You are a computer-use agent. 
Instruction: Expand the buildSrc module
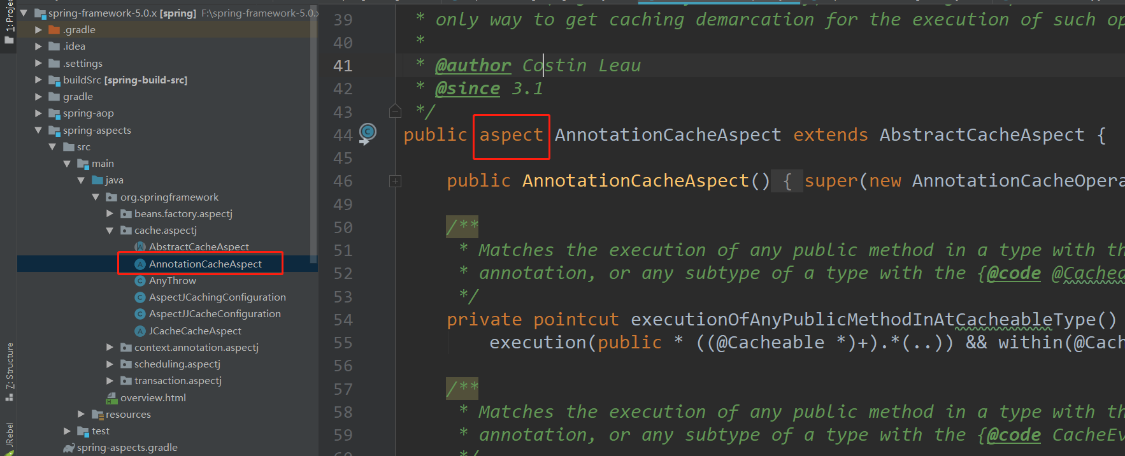click(38, 80)
